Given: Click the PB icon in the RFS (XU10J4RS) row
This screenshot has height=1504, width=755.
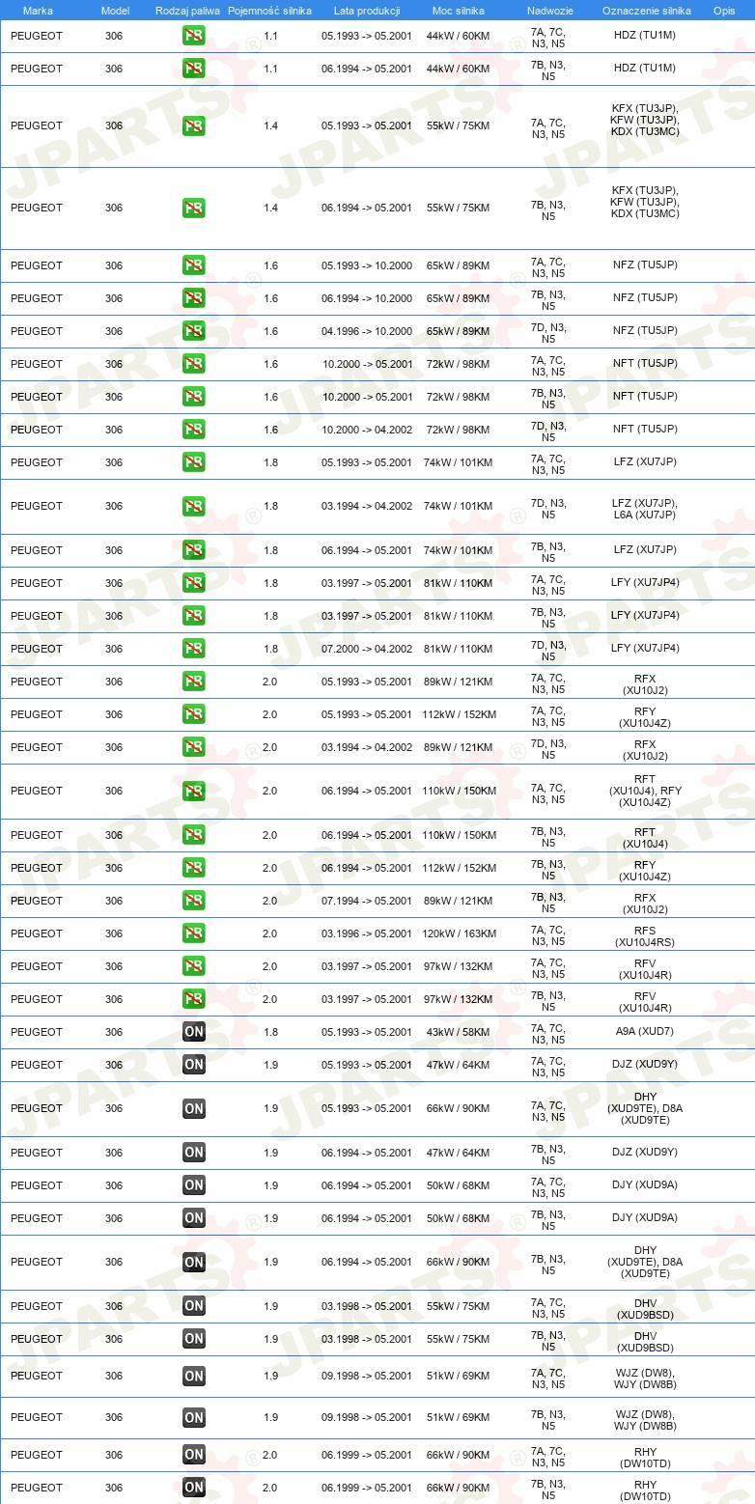Looking at the screenshot, I should point(194,933).
